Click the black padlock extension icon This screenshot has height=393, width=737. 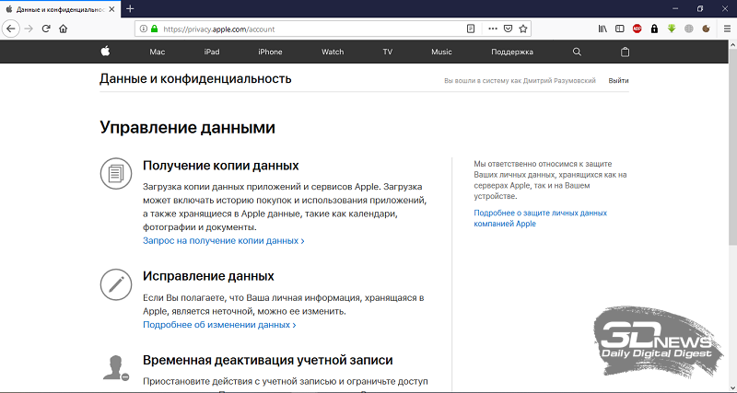point(654,29)
